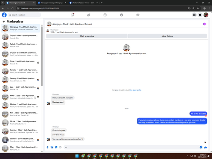Click the listing thumbnail in chat header
The image size is (212, 159).
(x=49, y=24)
